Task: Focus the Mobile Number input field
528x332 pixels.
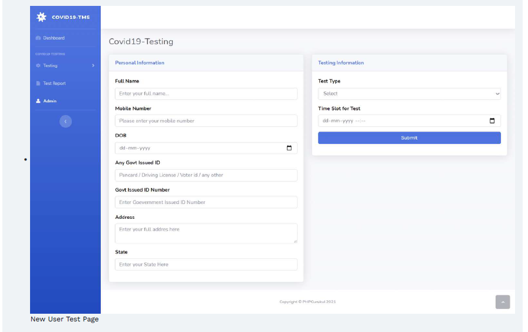Action: pos(206,121)
